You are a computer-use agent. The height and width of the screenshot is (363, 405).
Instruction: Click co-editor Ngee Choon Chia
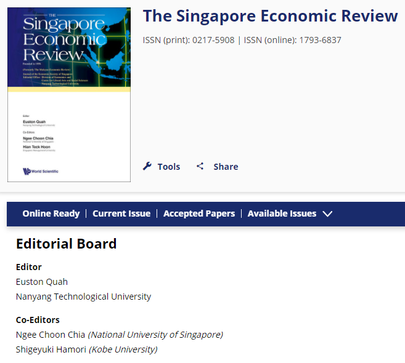(x=51, y=335)
